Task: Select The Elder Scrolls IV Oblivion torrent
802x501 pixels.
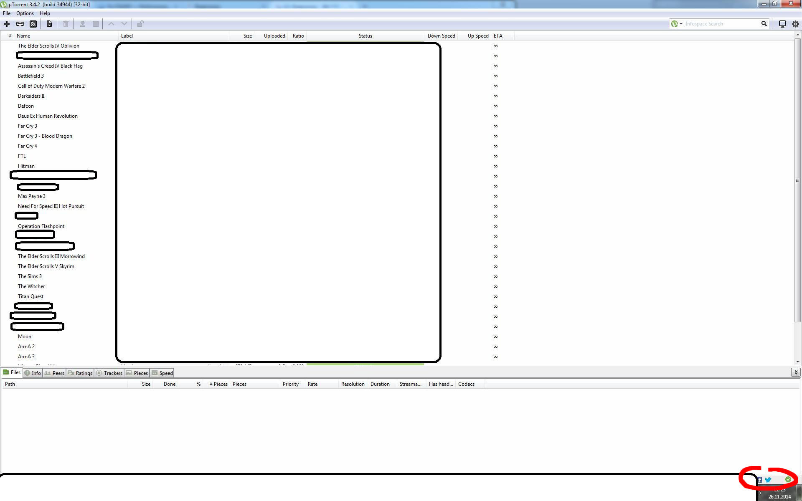Action: click(48, 46)
